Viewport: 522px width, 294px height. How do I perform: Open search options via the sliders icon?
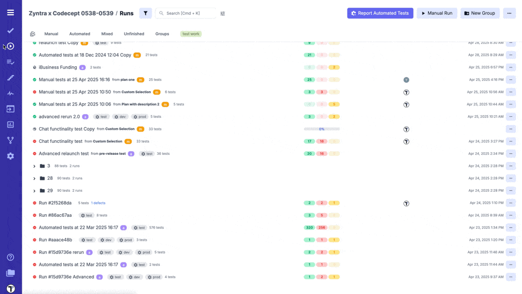[x=223, y=13]
